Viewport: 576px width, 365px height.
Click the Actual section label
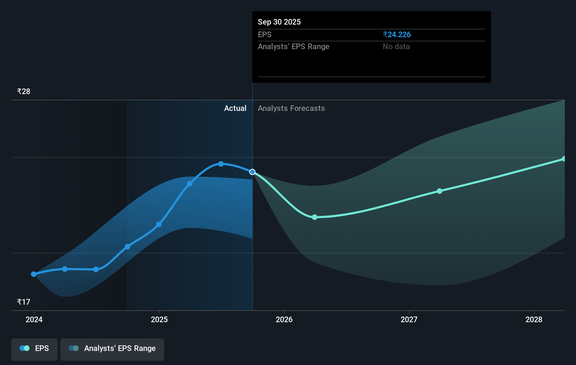pos(235,108)
